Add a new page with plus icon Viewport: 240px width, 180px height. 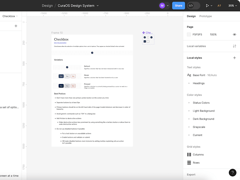pos(16,26)
